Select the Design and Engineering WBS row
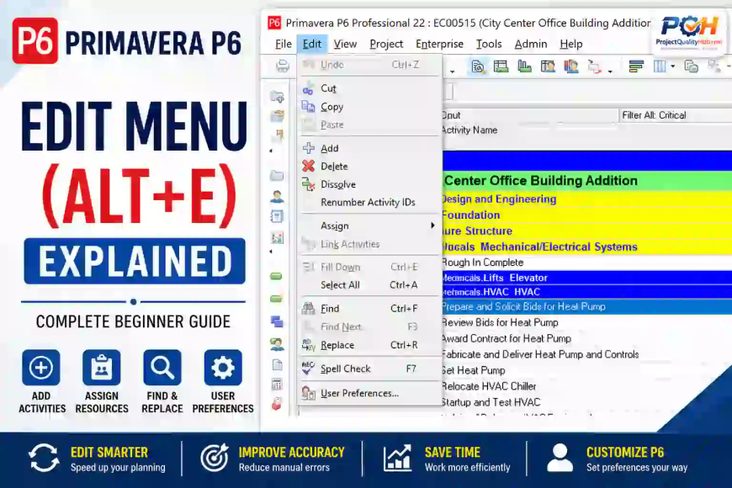The image size is (732, 488). pos(586,199)
